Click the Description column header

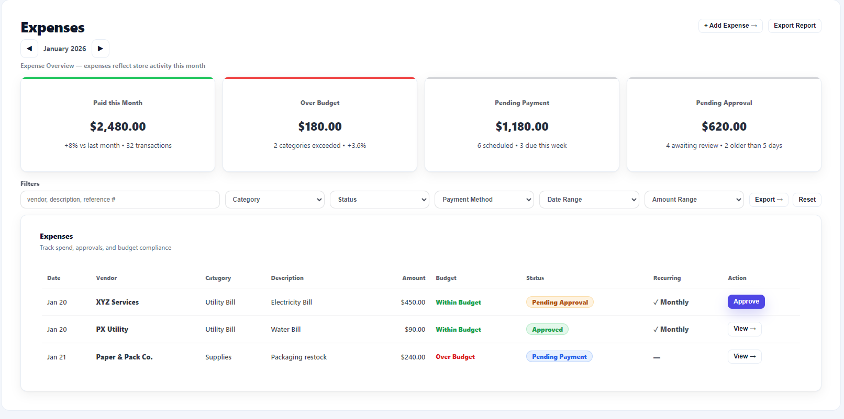tap(287, 278)
